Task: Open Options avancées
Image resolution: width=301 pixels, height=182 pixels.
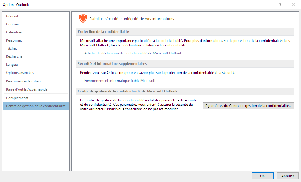Action: 36,73
